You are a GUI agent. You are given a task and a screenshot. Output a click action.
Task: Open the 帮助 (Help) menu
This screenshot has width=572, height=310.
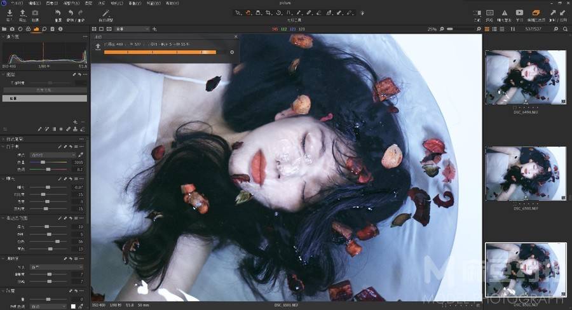click(173, 3)
